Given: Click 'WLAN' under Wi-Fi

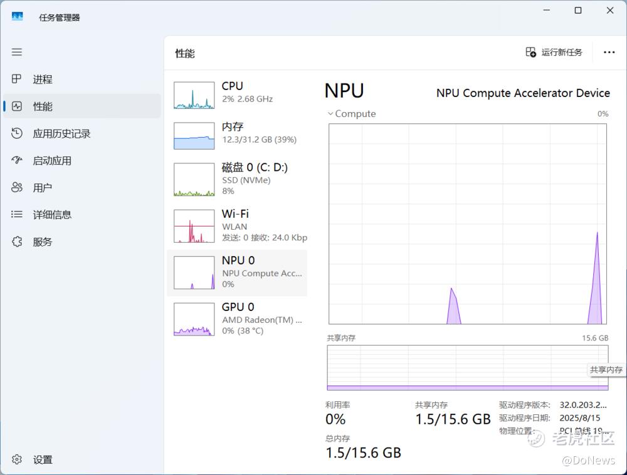Looking at the screenshot, I should coord(234,227).
